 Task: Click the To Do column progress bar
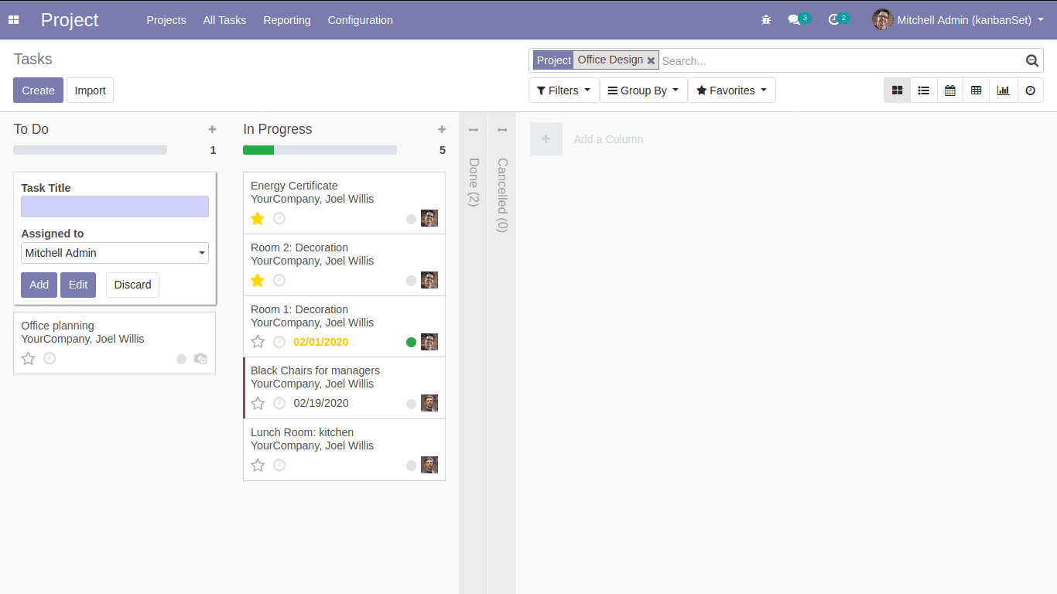click(x=90, y=150)
